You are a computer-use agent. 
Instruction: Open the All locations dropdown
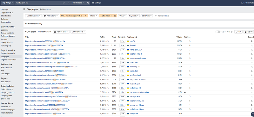coord(51,16)
